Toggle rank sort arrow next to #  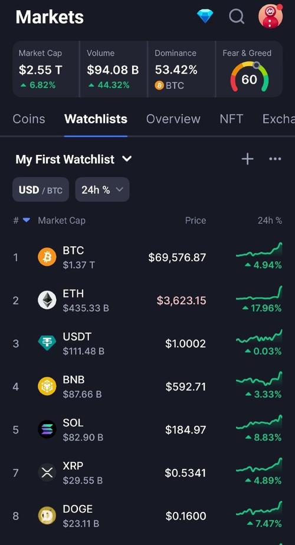click(x=27, y=220)
